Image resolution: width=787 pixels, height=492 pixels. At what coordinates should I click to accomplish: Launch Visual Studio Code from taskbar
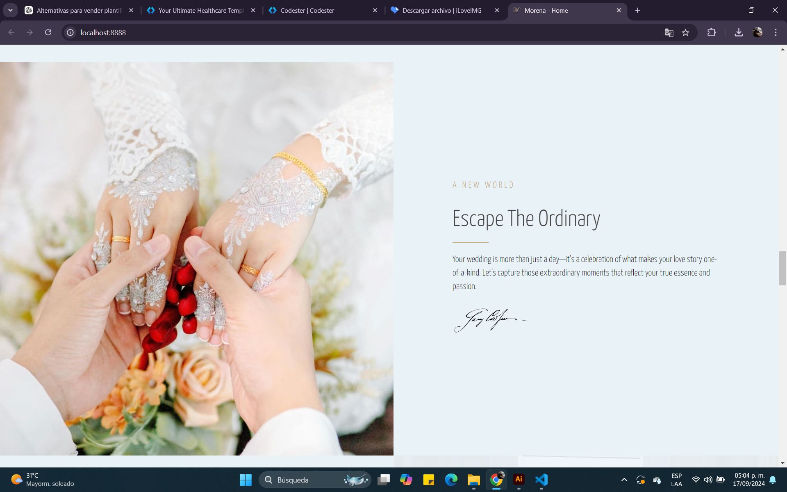coord(541,479)
